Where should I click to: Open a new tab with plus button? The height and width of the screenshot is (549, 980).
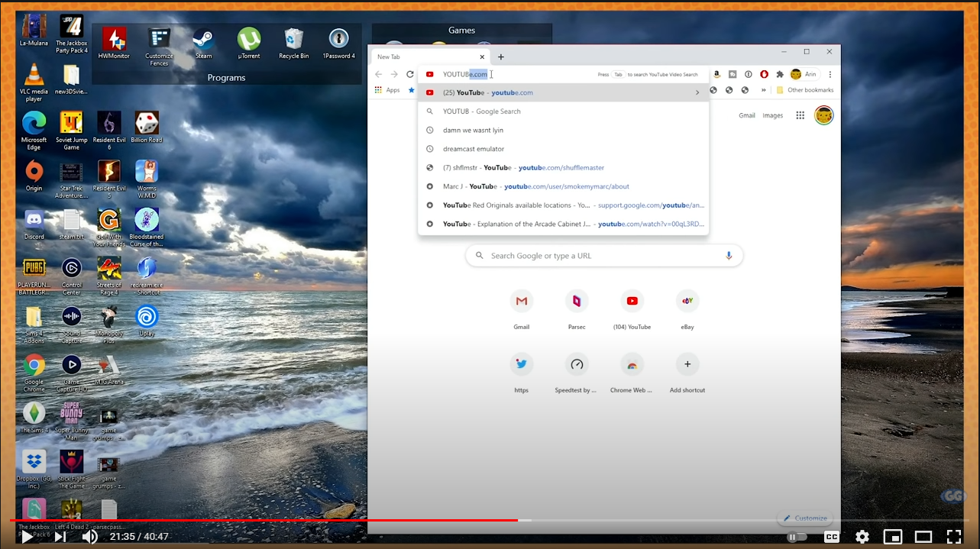(501, 57)
